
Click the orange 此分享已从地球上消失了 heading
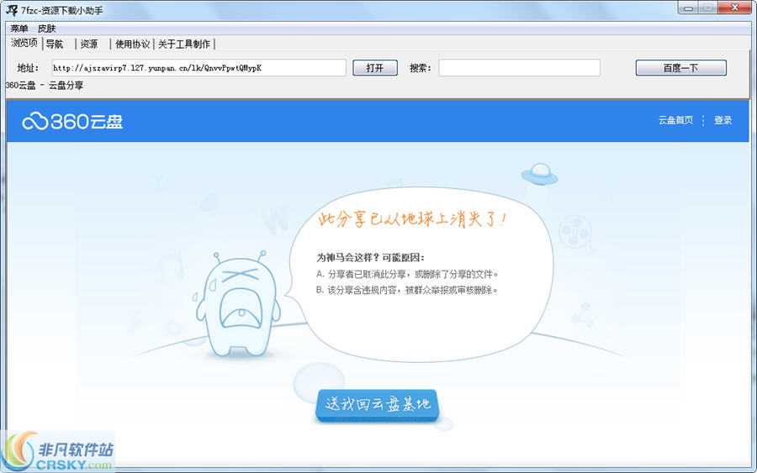[x=412, y=219]
